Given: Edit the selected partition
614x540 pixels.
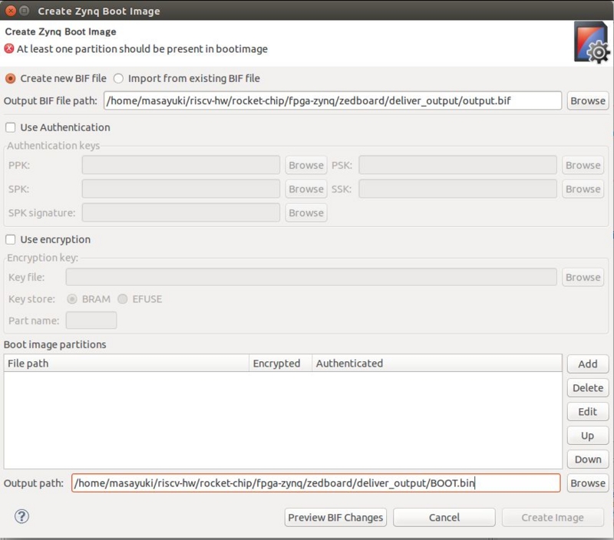Looking at the screenshot, I should tap(587, 412).
